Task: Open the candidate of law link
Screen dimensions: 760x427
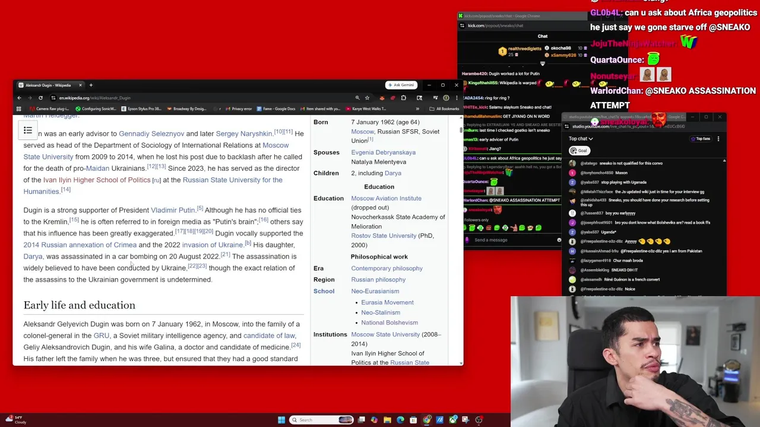Action: [269, 336]
